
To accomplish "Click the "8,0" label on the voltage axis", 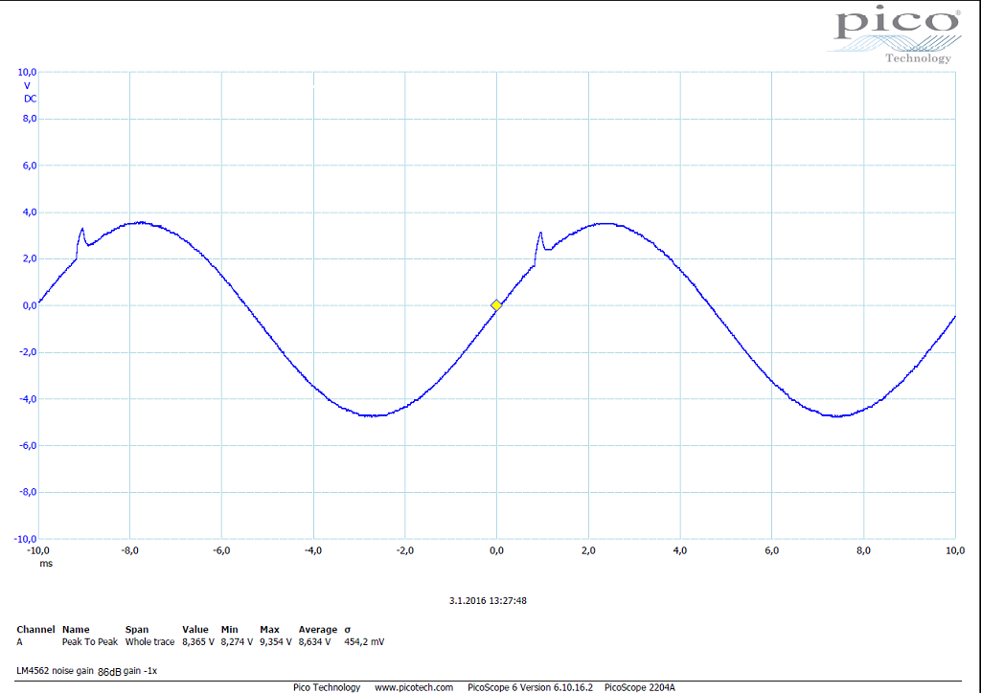I will [30, 119].
